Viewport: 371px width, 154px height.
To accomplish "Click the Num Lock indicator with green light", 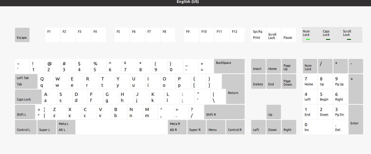I will 308,39.
